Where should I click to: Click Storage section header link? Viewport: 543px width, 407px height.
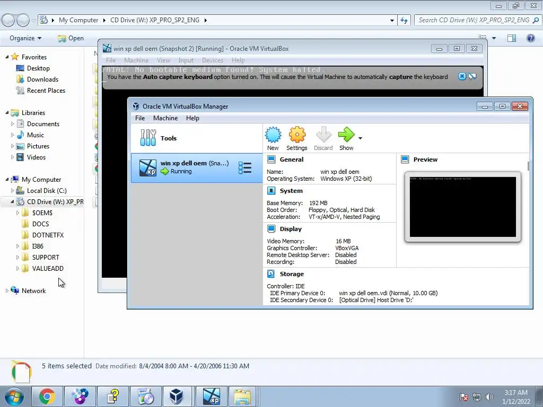click(292, 274)
